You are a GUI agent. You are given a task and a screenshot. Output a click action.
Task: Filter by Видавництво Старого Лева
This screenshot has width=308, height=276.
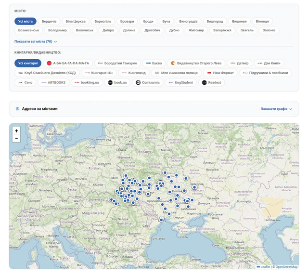[196, 63]
